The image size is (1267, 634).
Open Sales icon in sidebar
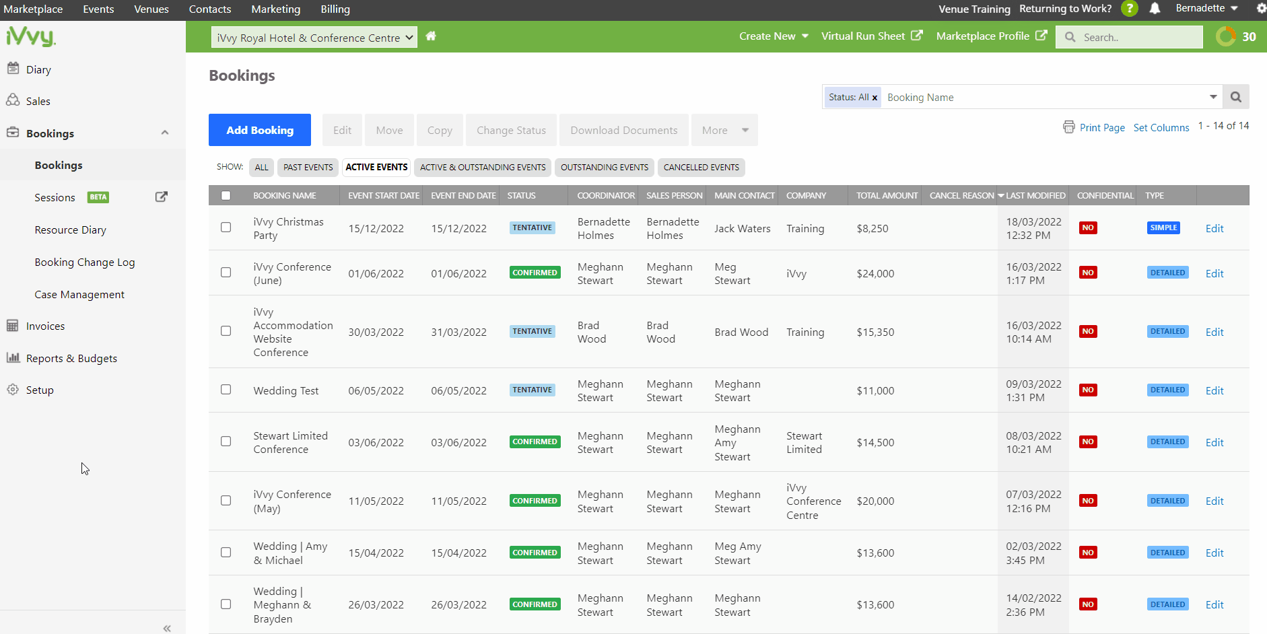13,100
